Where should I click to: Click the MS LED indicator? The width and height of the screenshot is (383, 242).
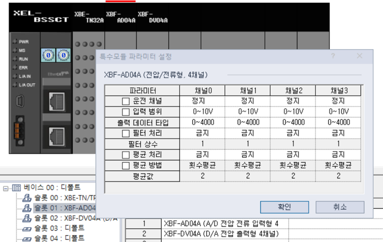[15, 51]
